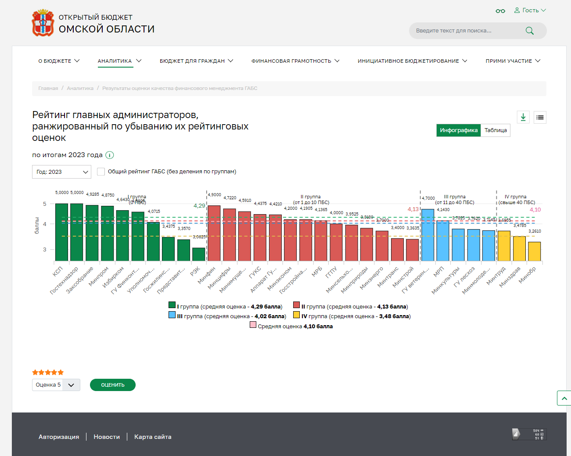Click the scroll-to-top arrow button
The height and width of the screenshot is (456, 571).
(564, 398)
